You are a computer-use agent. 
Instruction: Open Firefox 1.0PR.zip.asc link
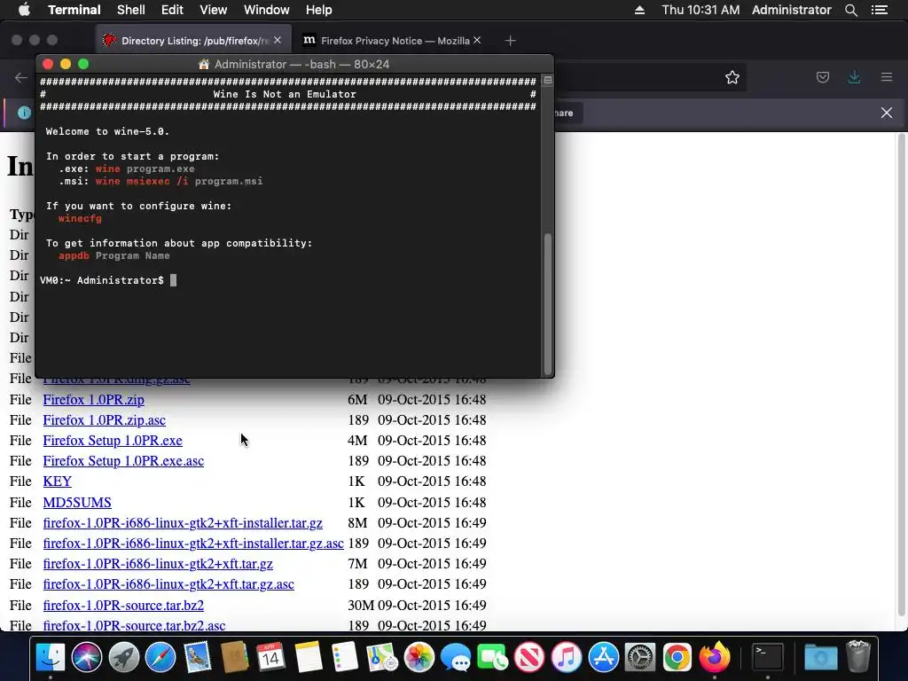[105, 419]
